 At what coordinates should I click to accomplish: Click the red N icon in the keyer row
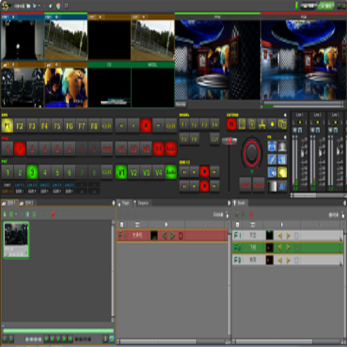pos(232,124)
